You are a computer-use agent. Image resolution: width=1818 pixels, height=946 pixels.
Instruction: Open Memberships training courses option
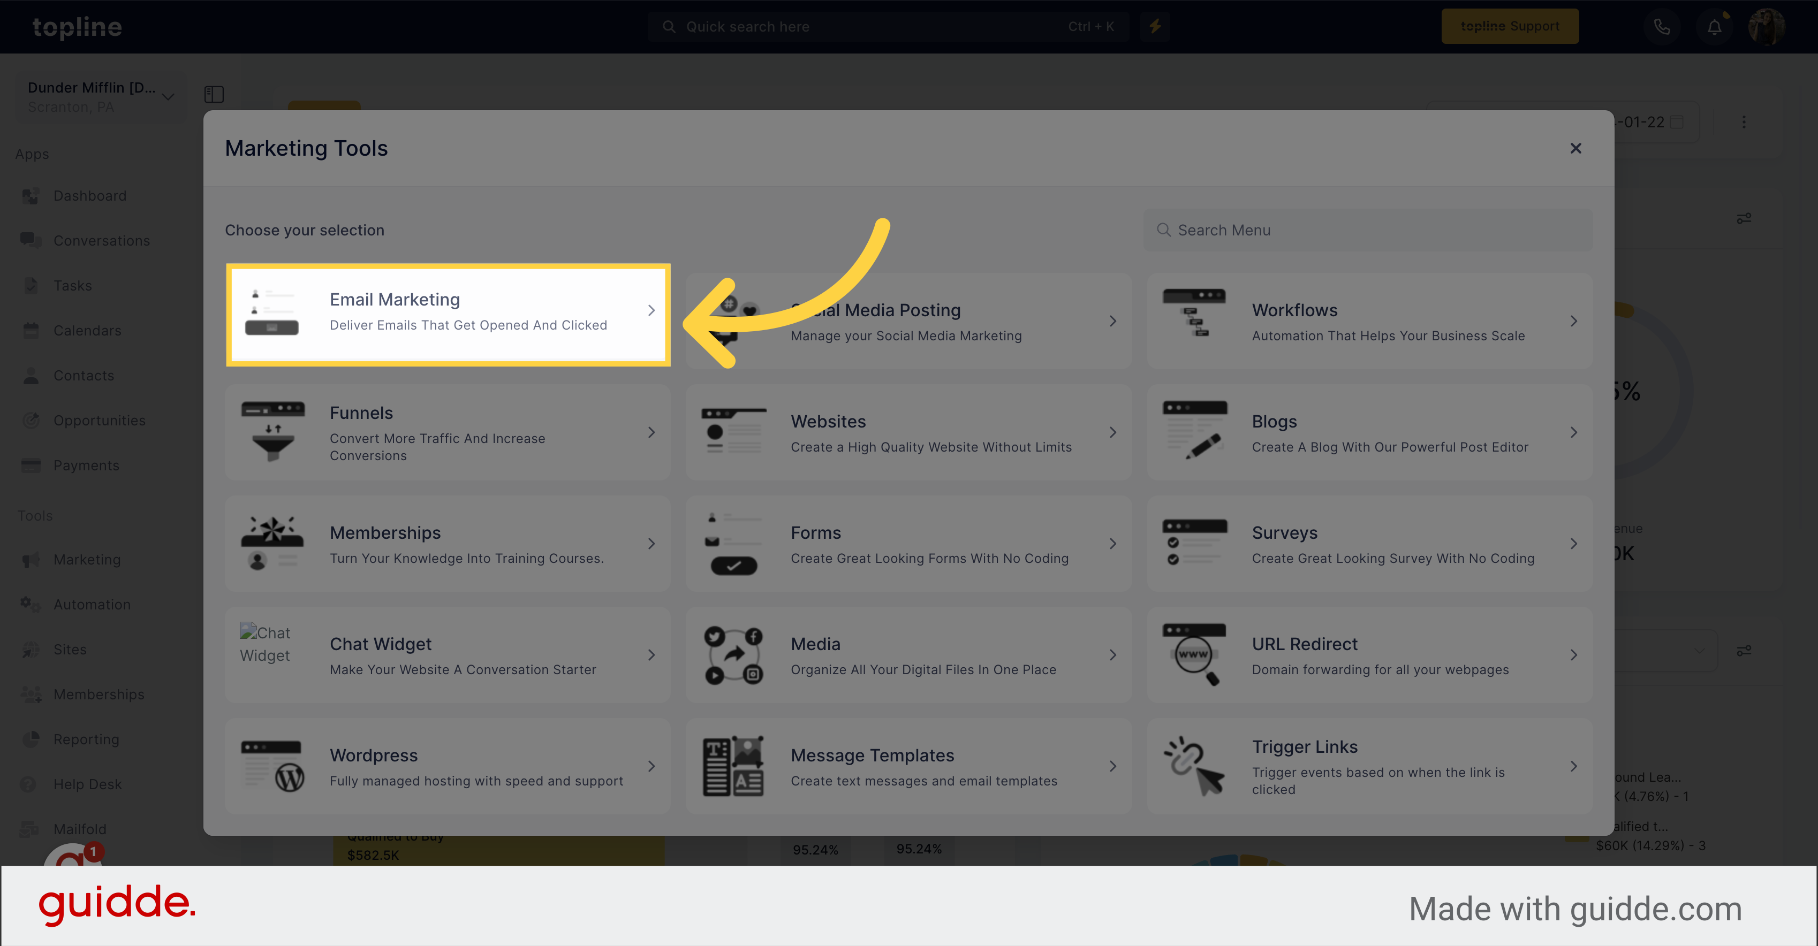tap(448, 544)
